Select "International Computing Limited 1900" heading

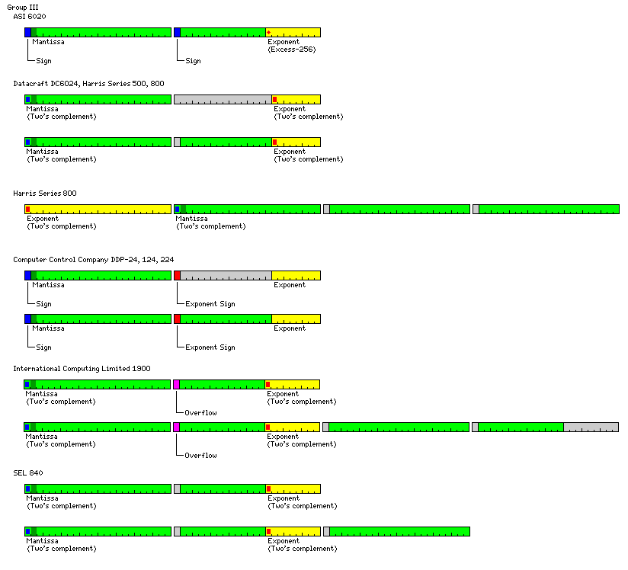82,369
